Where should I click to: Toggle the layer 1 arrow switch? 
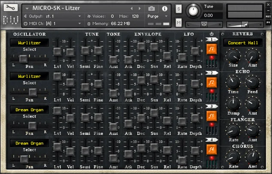(212, 39)
